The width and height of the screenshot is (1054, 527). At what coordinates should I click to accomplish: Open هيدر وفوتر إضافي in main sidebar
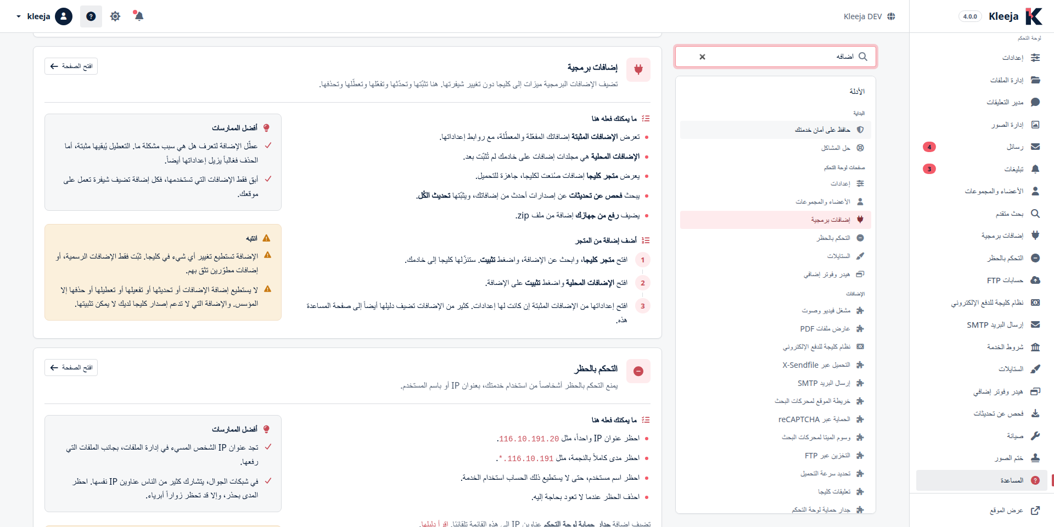point(982,391)
